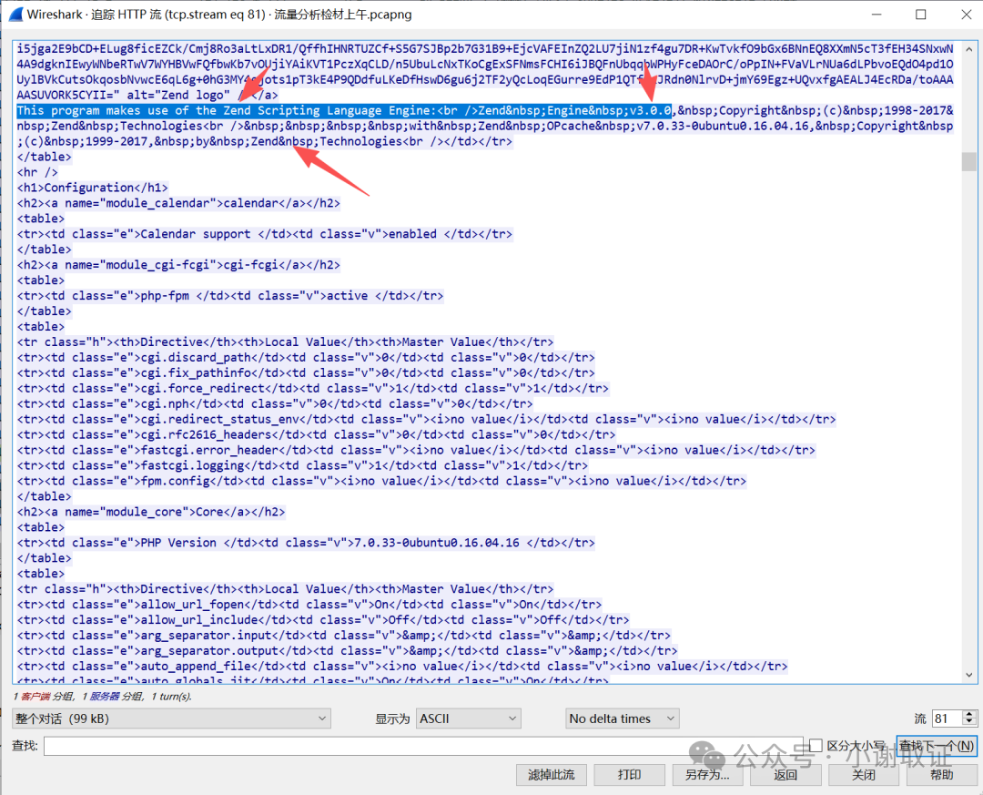Click the PHP Version 7.0.33-0ubuntu0.16.04.16 row
The height and width of the screenshot is (795, 983).
click(306, 543)
